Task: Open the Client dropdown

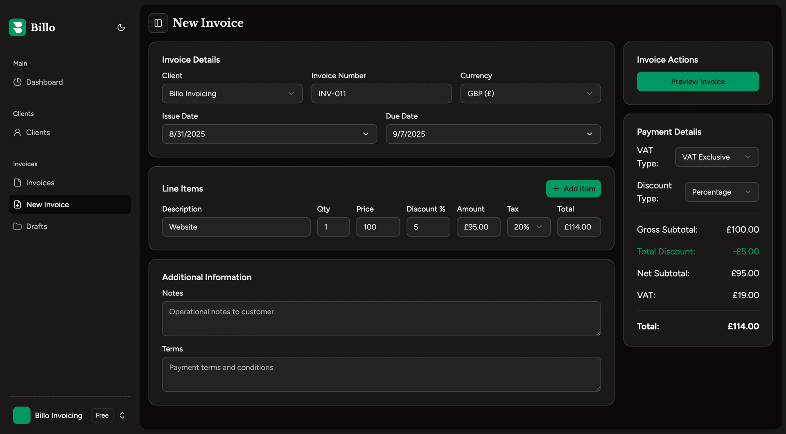Action: (232, 93)
